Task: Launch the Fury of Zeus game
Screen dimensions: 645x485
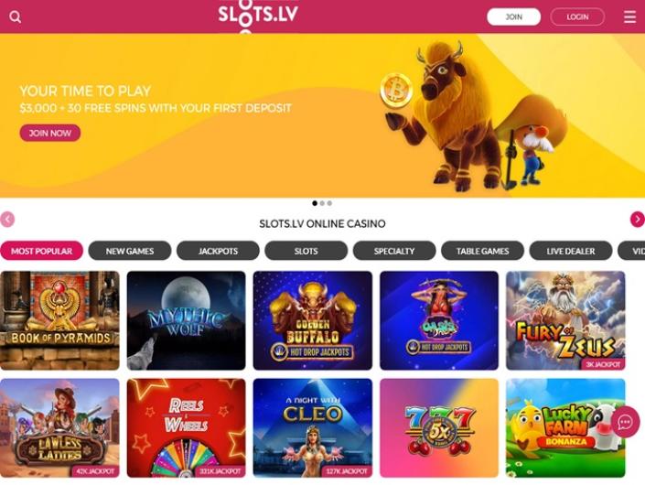Action: click(565, 320)
